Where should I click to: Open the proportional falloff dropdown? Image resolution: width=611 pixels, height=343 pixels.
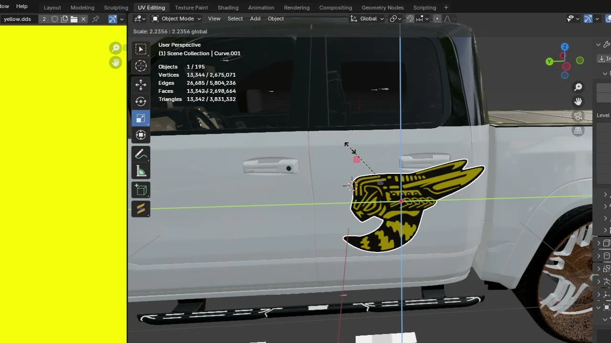pyautogui.click(x=449, y=19)
